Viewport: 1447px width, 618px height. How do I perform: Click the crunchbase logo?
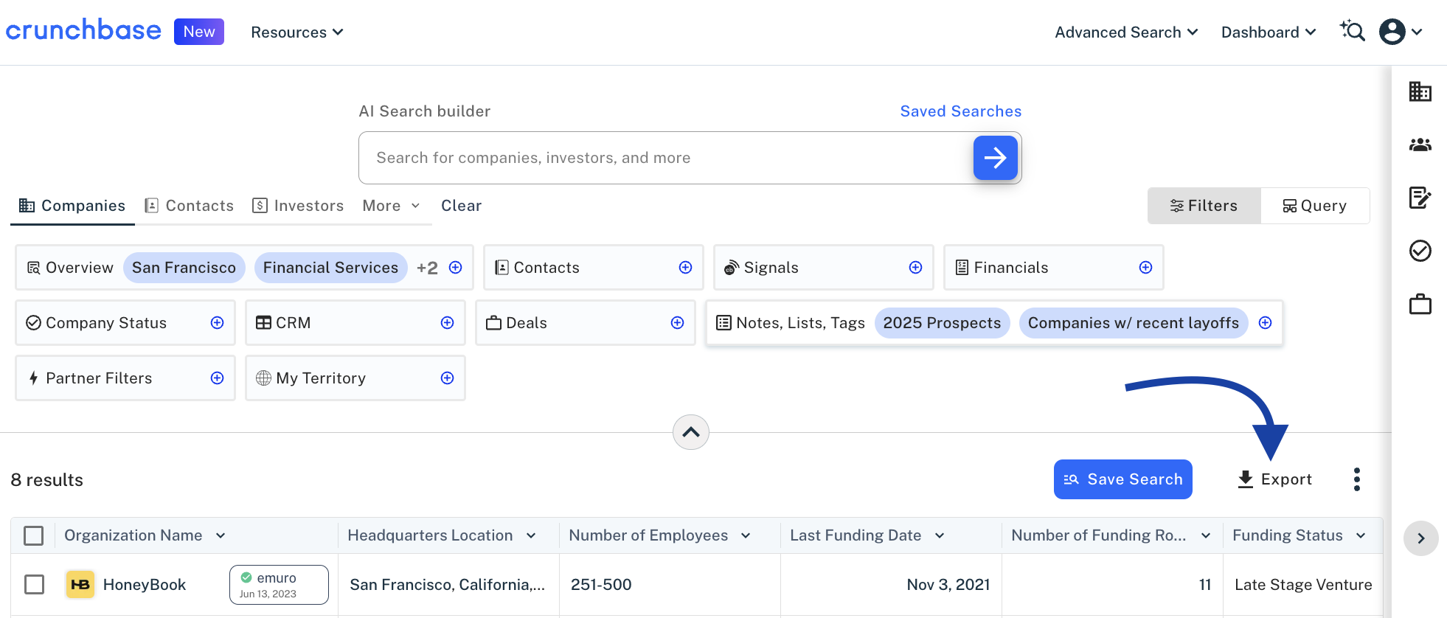pyautogui.click(x=83, y=30)
